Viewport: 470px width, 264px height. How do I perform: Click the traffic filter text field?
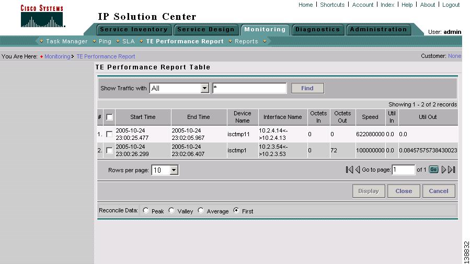point(249,88)
